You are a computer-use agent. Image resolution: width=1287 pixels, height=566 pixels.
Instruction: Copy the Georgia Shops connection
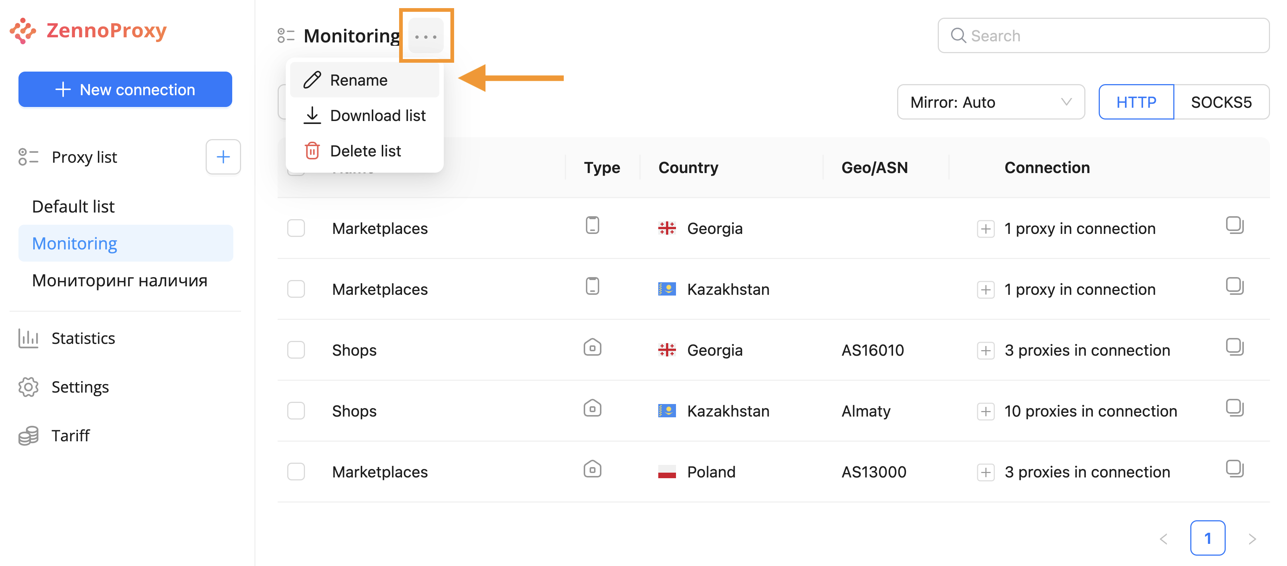coord(1234,348)
